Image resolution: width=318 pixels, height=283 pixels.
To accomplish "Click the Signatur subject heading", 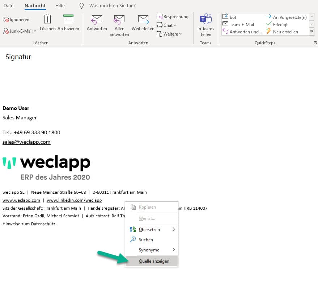I will click(x=18, y=57).
